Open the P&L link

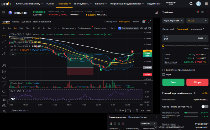click(205, 93)
